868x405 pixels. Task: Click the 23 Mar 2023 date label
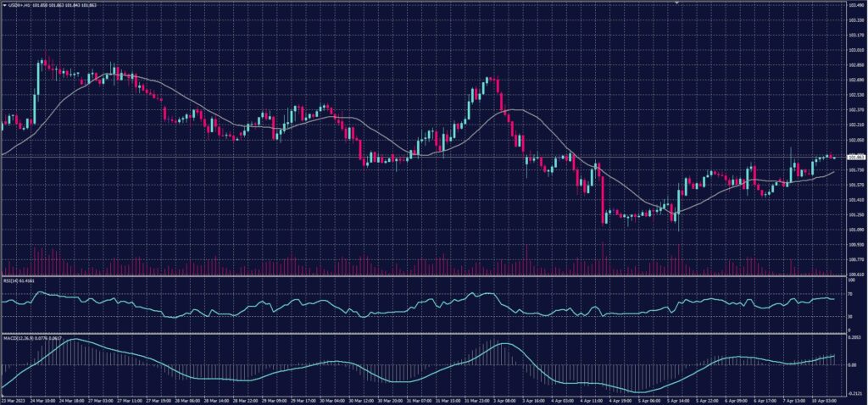click(x=14, y=399)
